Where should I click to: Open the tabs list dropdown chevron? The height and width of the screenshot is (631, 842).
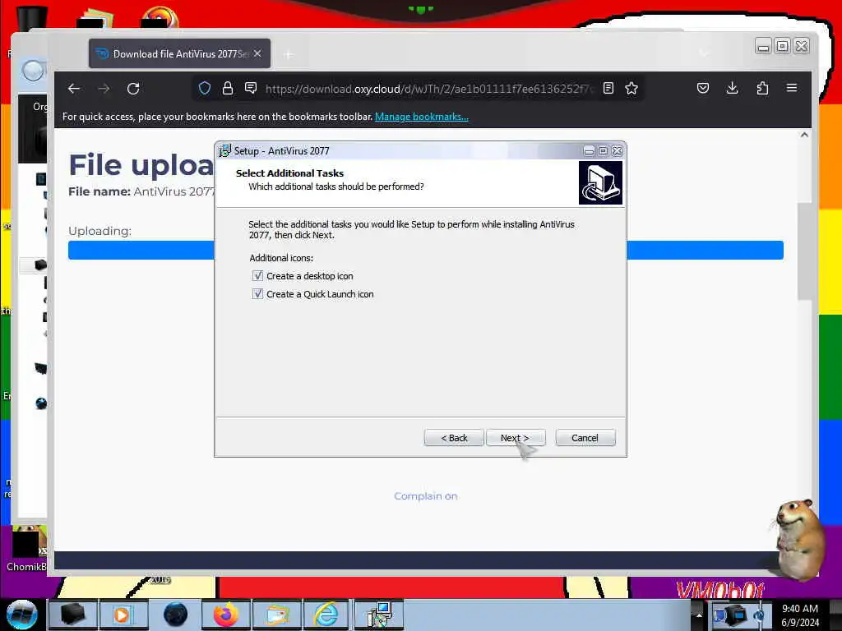[x=705, y=53]
